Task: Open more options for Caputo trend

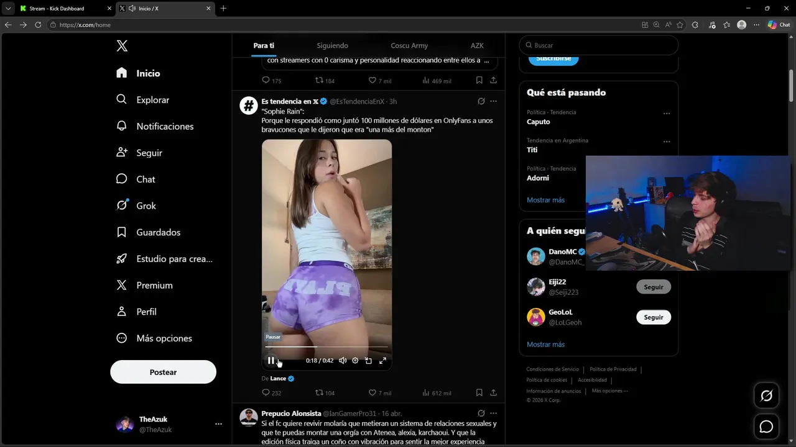Action: coord(667,114)
